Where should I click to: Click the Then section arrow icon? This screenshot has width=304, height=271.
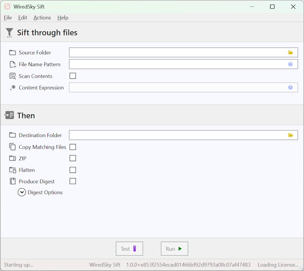click(9, 115)
